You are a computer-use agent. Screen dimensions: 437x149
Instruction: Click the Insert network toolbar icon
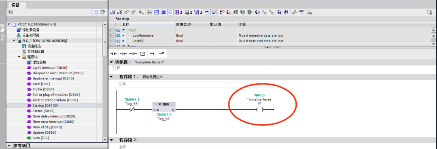[x=112, y=12]
